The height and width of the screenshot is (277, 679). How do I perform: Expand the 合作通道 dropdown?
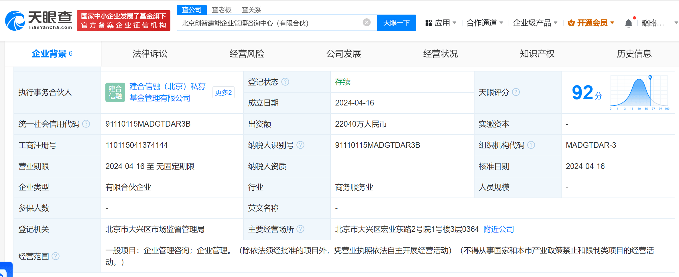click(x=485, y=23)
